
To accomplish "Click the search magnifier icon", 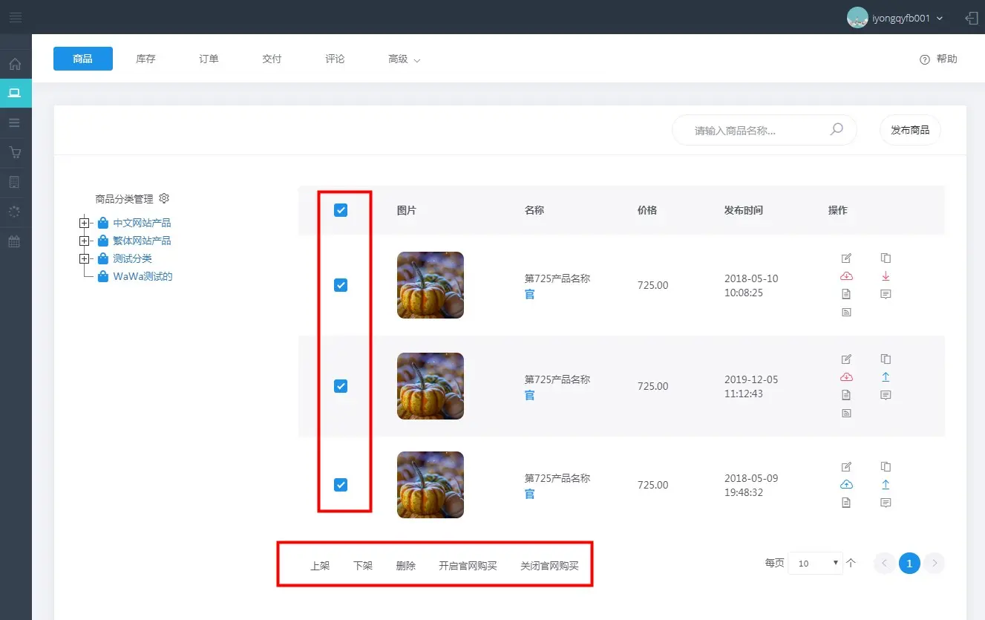I will [837, 130].
